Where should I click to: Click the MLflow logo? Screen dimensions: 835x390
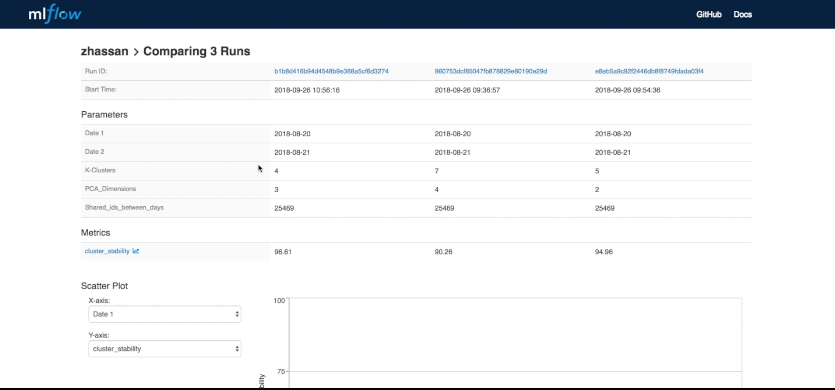(x=55, y=14)
